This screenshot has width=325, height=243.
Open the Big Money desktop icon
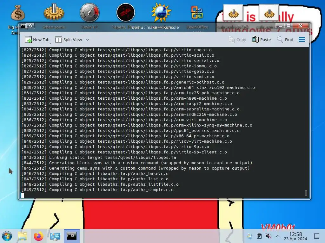click(x=18, y=13)
